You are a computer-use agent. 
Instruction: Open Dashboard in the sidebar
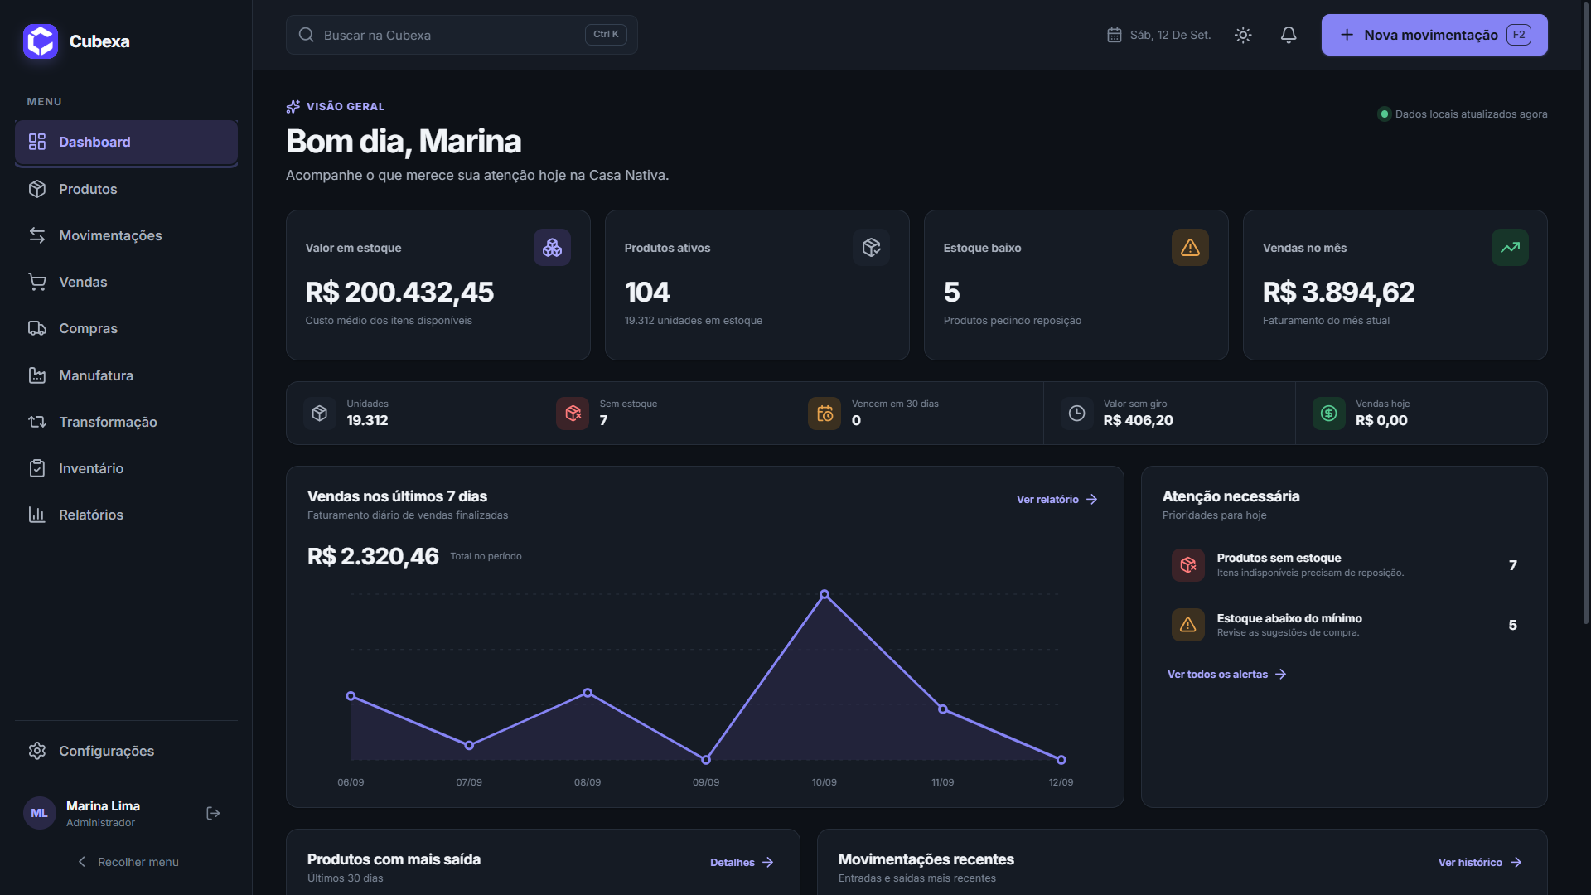126,142
